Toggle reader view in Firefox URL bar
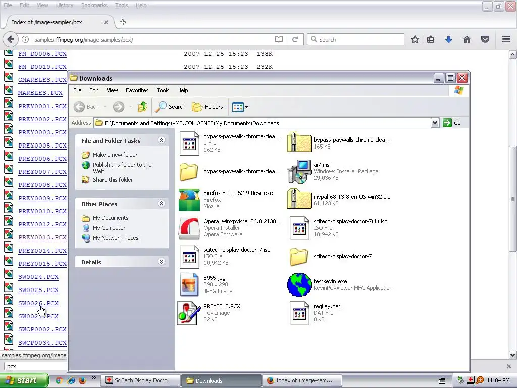 tap(279, 39)
